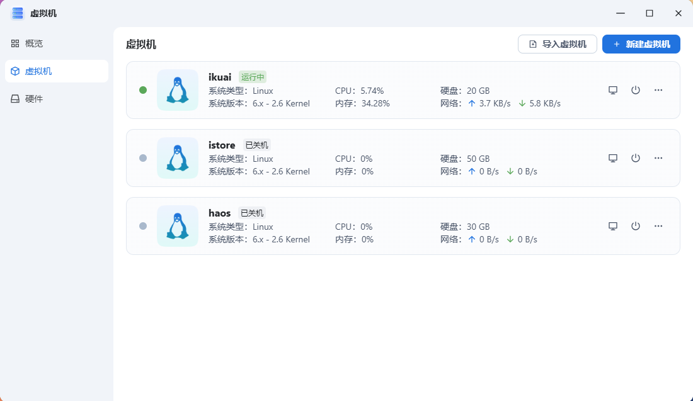693x401 pixels.
Task: Click the app logo in title bar
Action: click(x=17, y=13)
